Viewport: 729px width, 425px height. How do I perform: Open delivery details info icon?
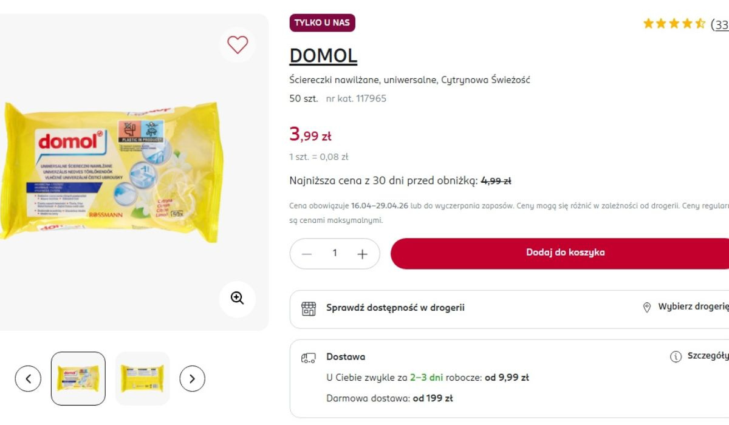676,357
